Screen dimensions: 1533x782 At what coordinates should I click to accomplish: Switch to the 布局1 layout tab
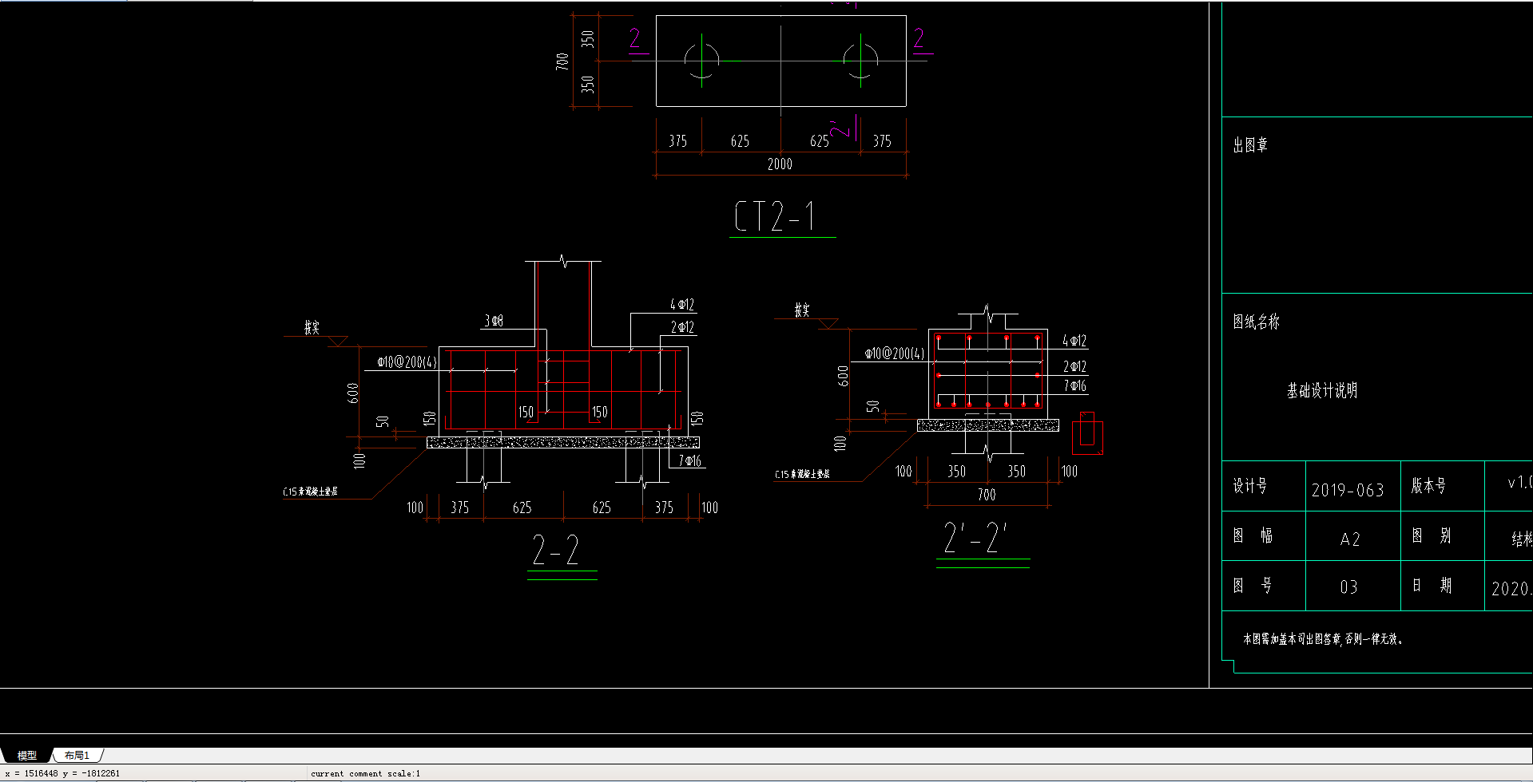(x=77, y=755)
